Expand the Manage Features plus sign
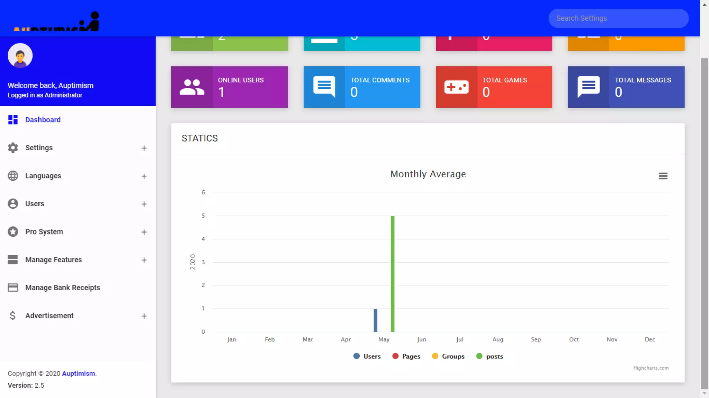Image resolution: width=709 pixels, height=398 pixels. coord(144,260)
